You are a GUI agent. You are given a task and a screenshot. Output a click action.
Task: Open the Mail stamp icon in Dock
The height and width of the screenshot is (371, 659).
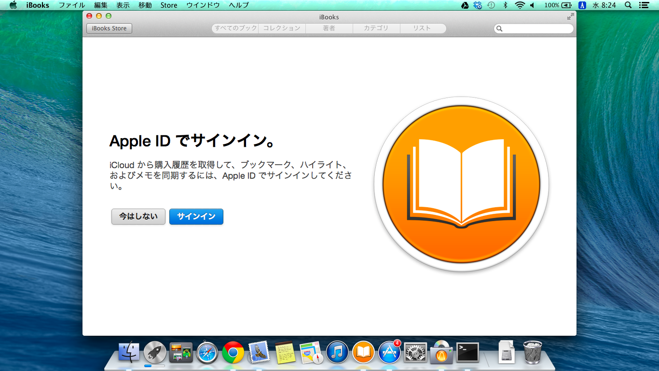(x=259, y=353)
